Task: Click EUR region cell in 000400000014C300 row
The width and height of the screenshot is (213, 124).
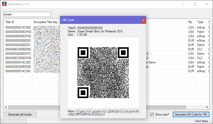Action: point(191,71)
